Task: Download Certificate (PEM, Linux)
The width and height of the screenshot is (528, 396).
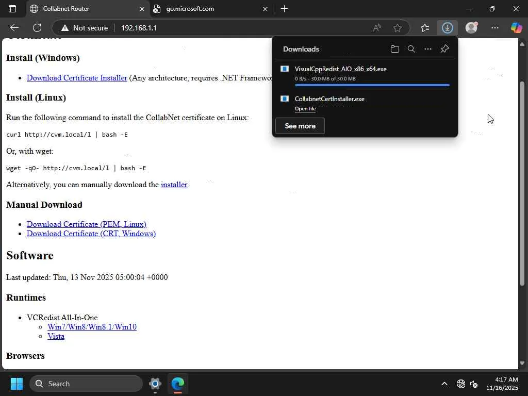Action: (x=87, y=224)
